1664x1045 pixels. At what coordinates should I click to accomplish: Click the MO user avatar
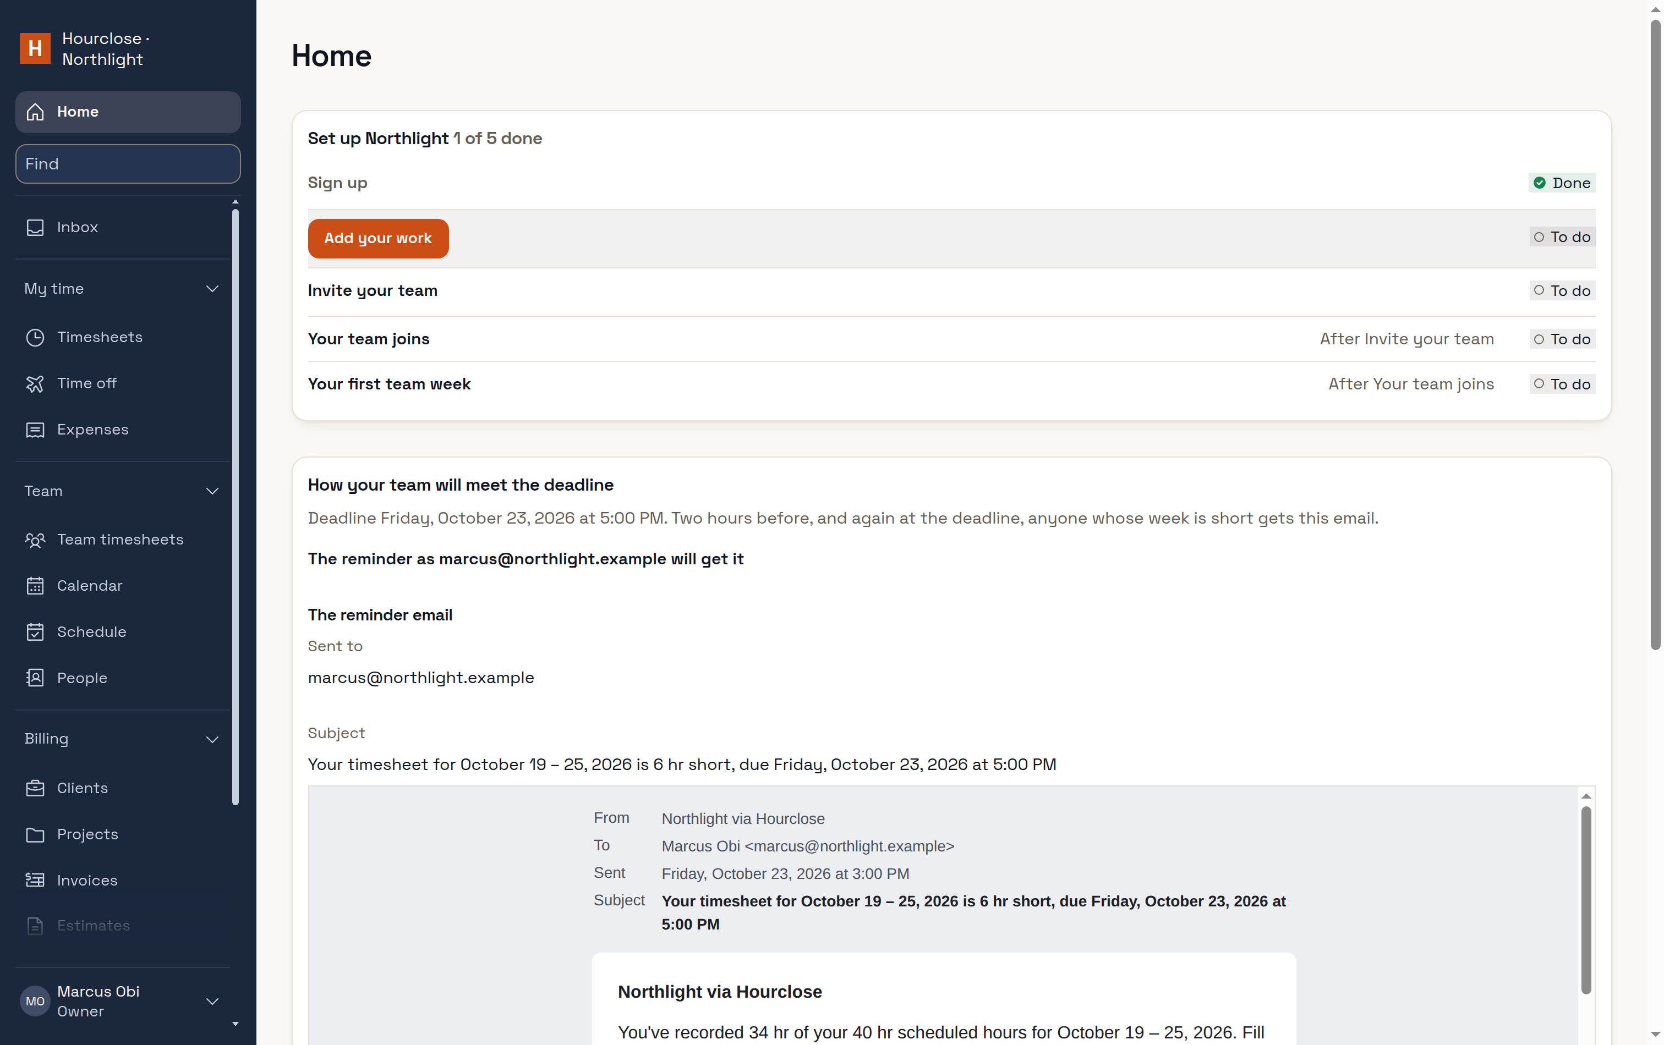pos(35,1002)
